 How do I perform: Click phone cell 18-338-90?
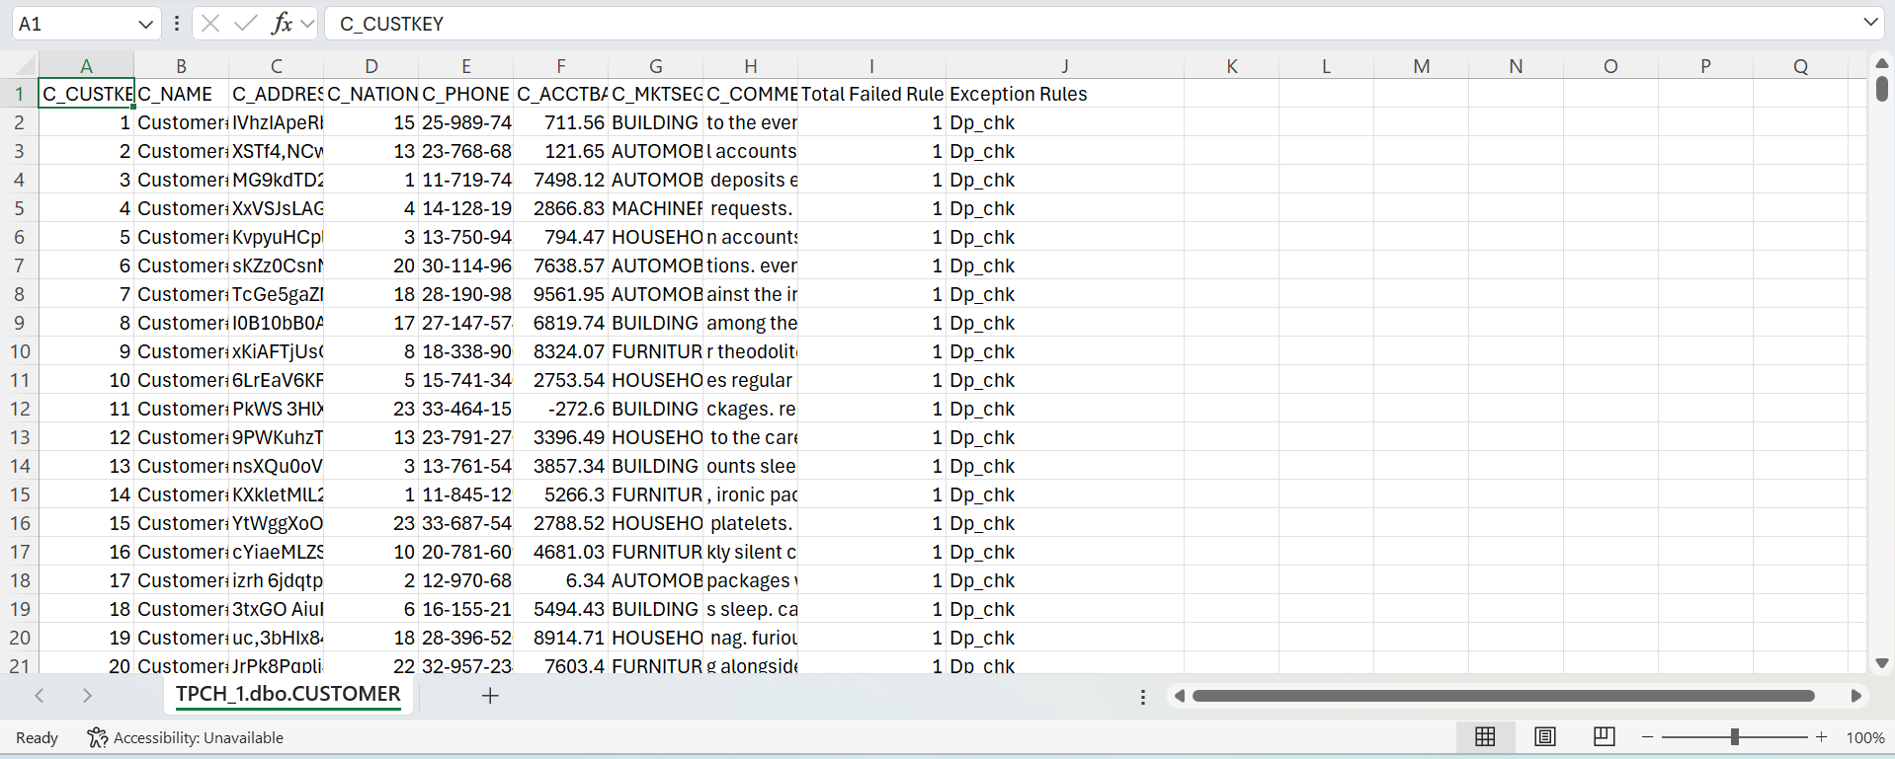(466, 351)
